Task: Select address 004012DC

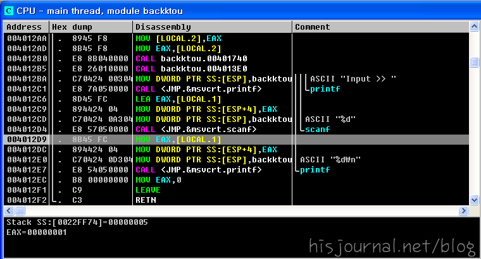Action: point(27,150)
